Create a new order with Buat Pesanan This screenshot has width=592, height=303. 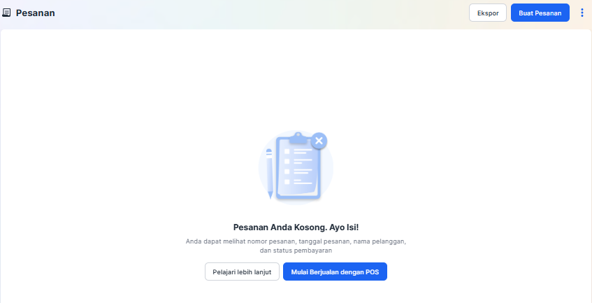coord(540,13)
